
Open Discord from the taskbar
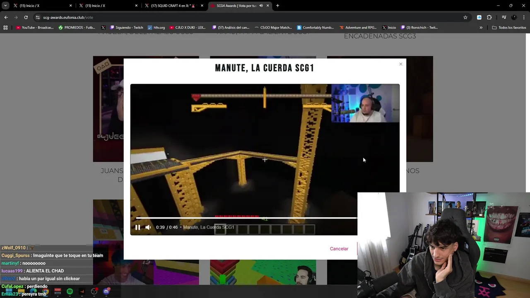click(106, 291)
